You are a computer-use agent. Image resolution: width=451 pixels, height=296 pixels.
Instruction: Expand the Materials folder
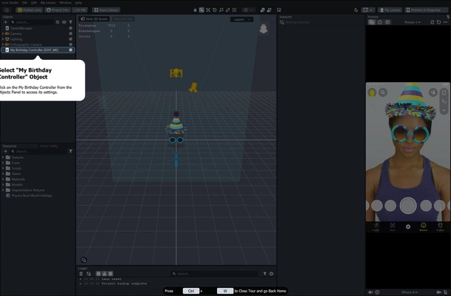pos(3,179)
